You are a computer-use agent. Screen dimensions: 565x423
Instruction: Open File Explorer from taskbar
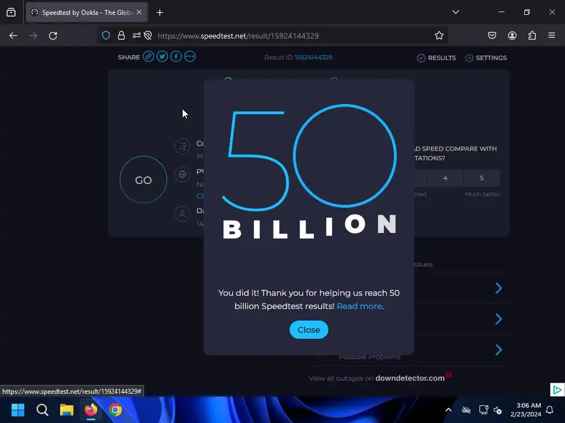(x=67, y=410)
